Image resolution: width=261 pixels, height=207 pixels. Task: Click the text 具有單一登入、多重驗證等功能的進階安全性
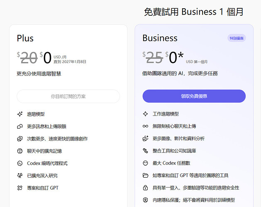[196, 188]
